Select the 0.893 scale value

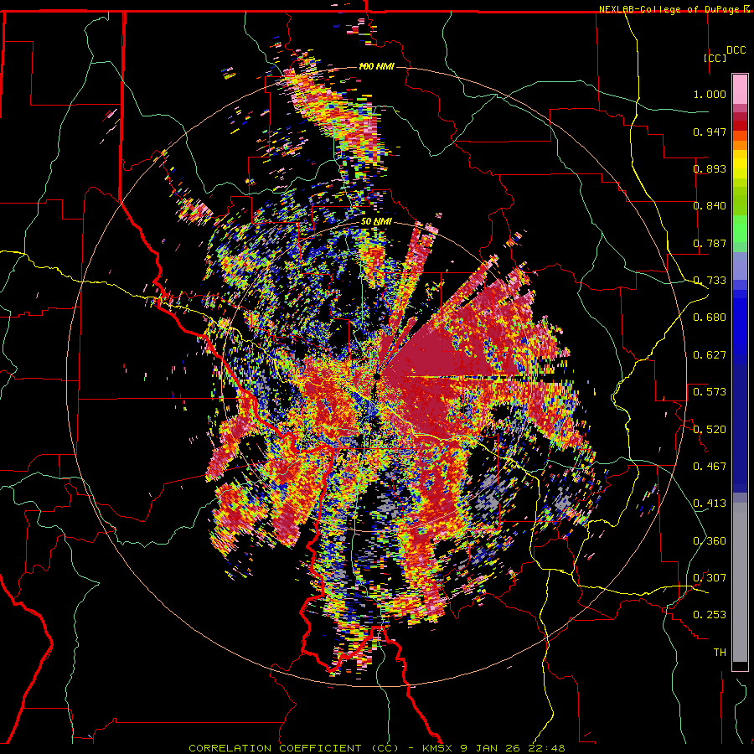pyautogui.click(x=710, y=168)
